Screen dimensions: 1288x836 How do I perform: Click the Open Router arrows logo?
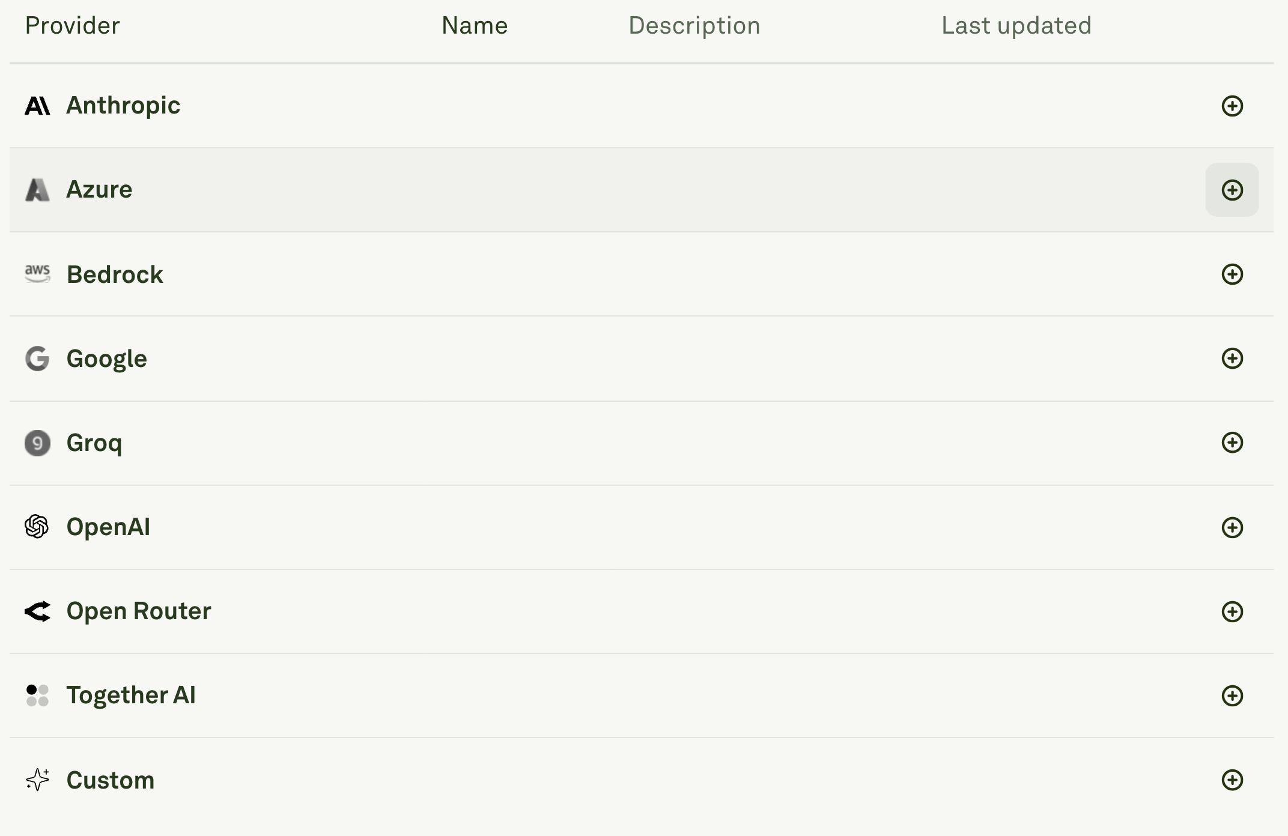click(x=38, y=611)
